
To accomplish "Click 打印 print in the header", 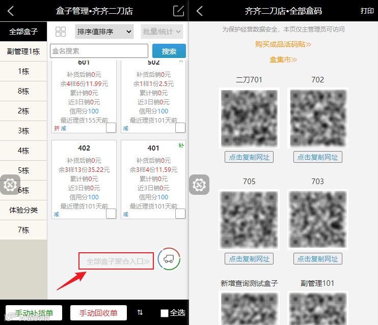I will tap(367, 11).
